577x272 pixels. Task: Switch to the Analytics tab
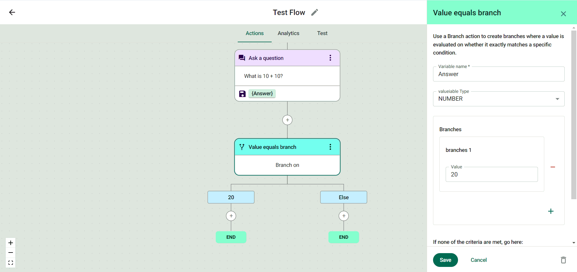click(x=288, y=33)
